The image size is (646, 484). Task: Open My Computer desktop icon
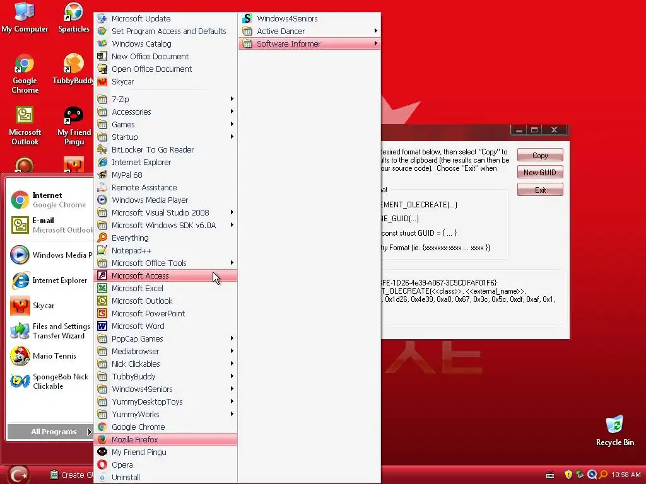pyautogui.click(x=25, y=17)
